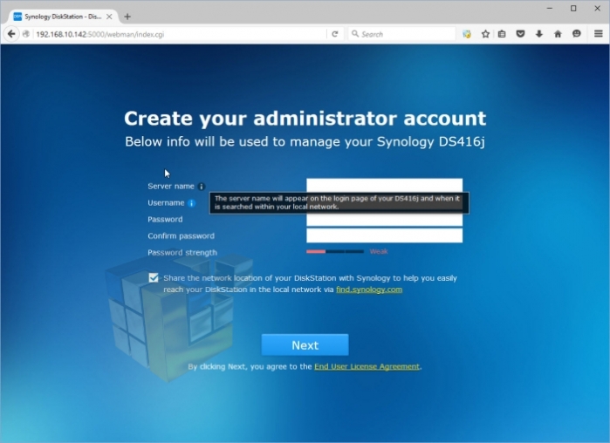Click the browser back arrow button
The height and width of the screenshot is (443, 610).
point(11,34)
